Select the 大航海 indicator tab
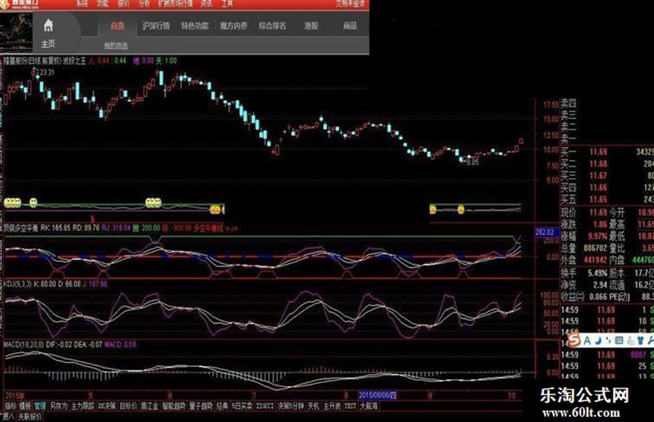The width and height of the screenshot is (654, 422). tap(369, 405)
